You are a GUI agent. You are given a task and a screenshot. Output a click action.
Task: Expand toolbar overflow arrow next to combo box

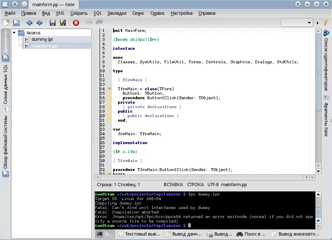click(x=318, y=23)
